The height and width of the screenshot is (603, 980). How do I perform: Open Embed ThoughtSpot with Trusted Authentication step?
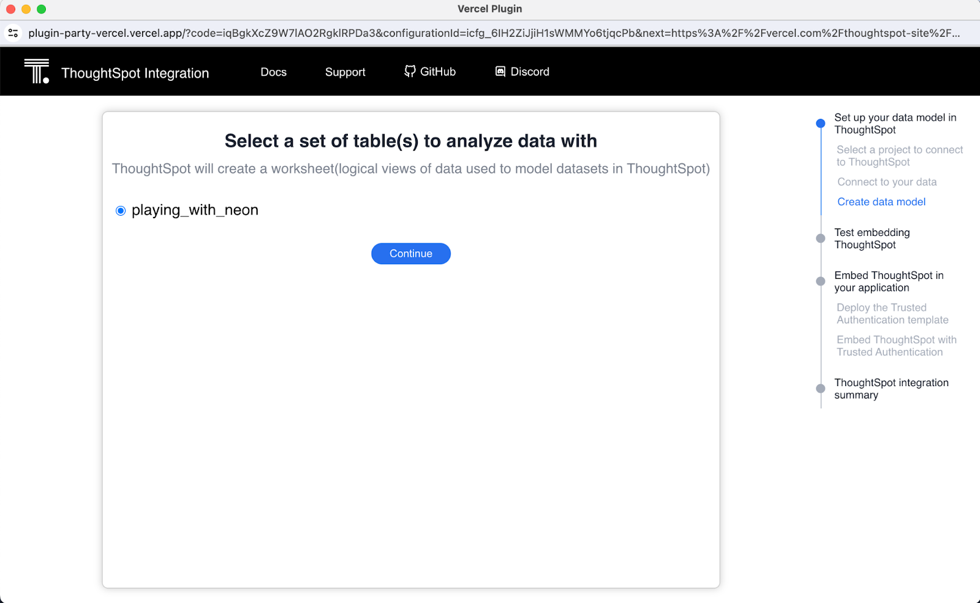click(896, 346)
